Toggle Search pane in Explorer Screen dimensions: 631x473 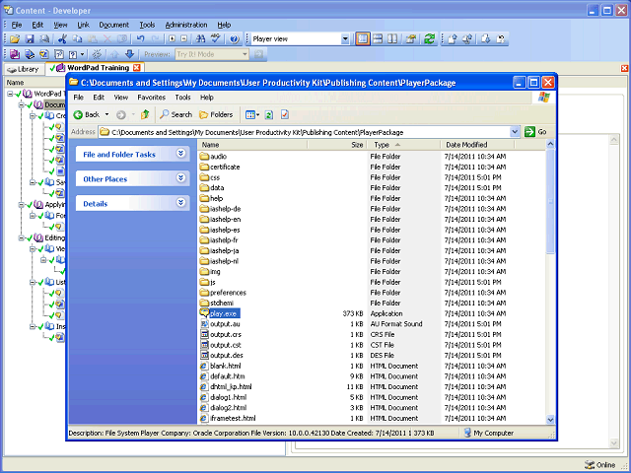175,114
